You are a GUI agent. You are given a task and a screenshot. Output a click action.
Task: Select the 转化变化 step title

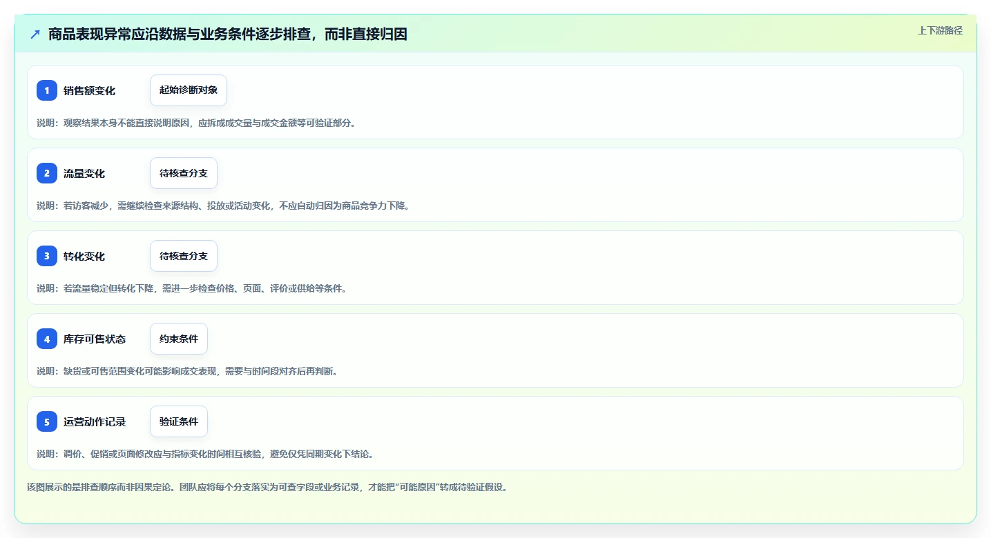(84, 256)
